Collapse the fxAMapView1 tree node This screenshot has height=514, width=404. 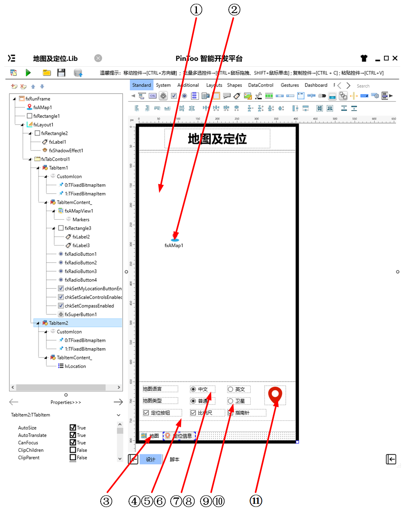click(x=54, y=211)
